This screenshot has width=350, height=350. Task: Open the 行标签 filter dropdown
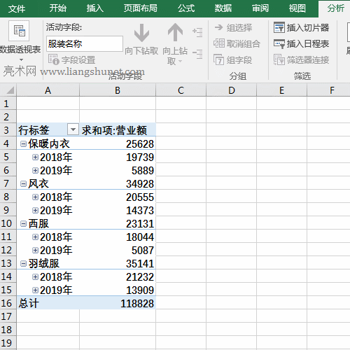coord(73,129)
